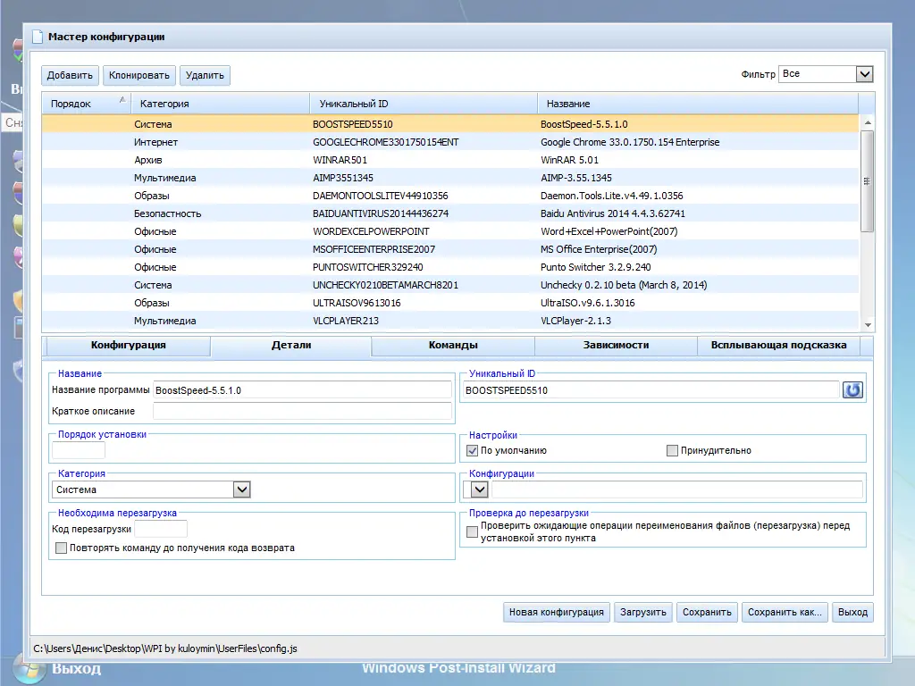Viewport: 915px width, 686px height.
Task: Select the Unchecky 0.2.10 beta row
Action: [450, 285]
